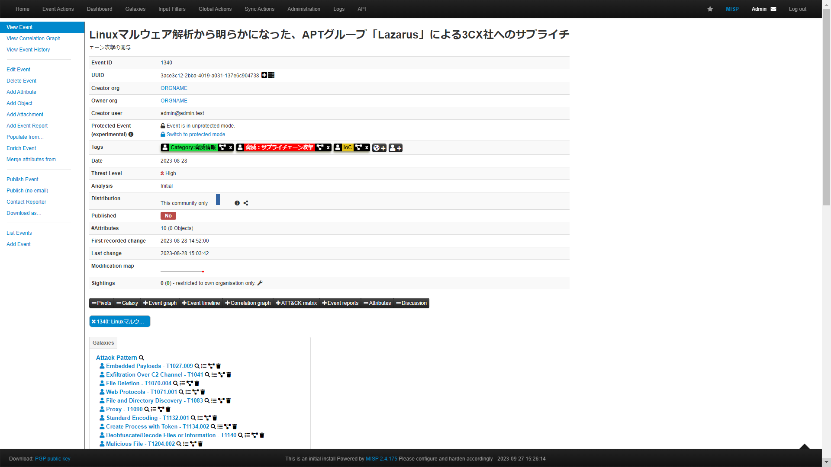Click the plus icon next to UUID
Screen dimensions: 831x467
coord(264,75)
